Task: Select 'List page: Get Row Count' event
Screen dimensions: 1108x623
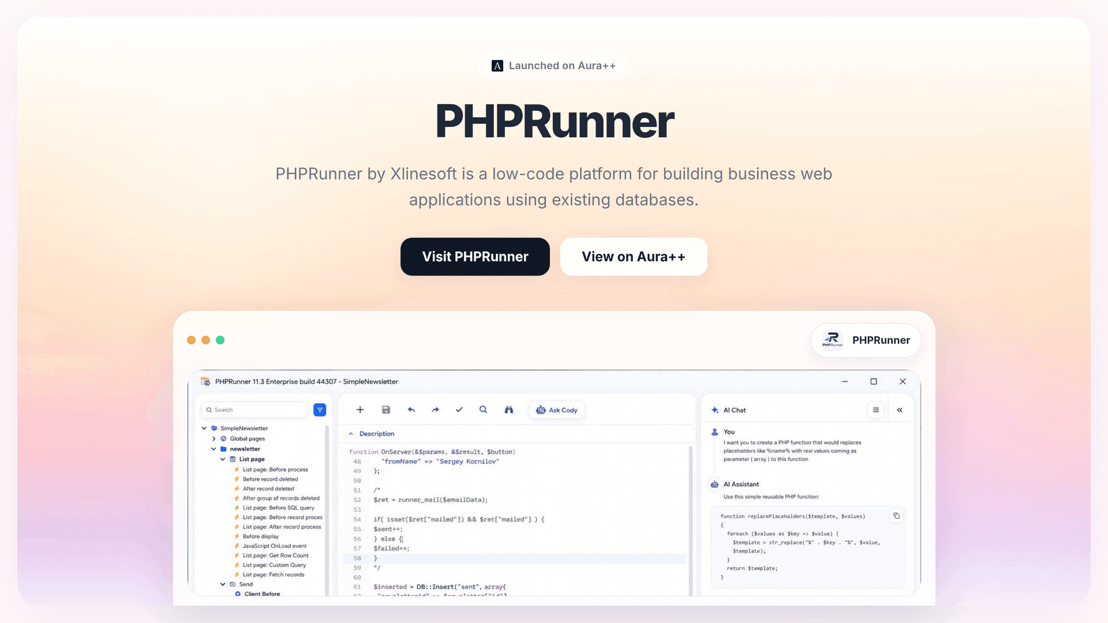Action: (x=276, y=556)
